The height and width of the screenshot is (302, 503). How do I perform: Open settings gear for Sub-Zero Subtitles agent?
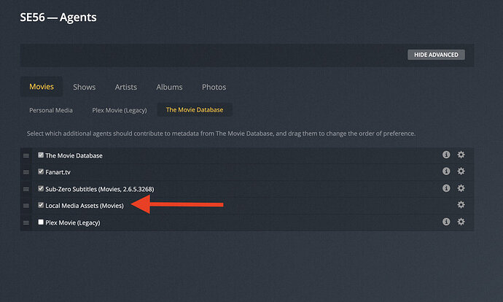[x=461, y=188]
